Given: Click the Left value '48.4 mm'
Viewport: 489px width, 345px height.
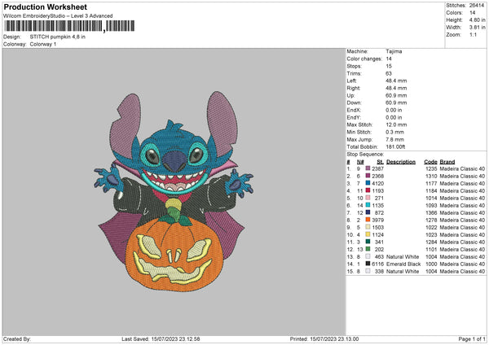Looking at the screenshot, I should pos(396,81).
